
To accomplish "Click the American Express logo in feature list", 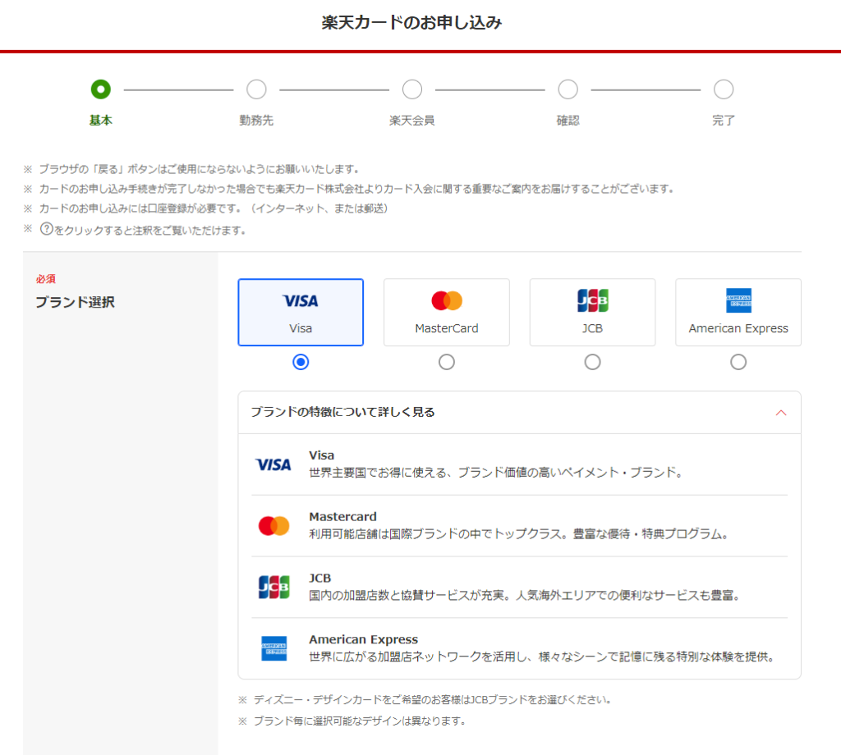I will [273, 648].
